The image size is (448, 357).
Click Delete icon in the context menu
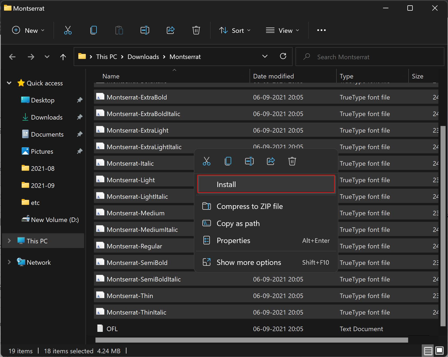(x=292, y=161)
